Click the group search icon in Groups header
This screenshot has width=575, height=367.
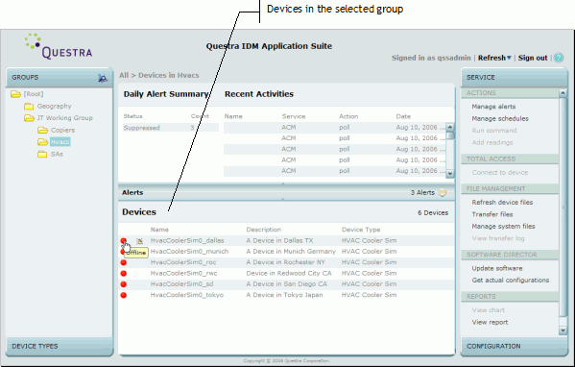click(103, 78)
